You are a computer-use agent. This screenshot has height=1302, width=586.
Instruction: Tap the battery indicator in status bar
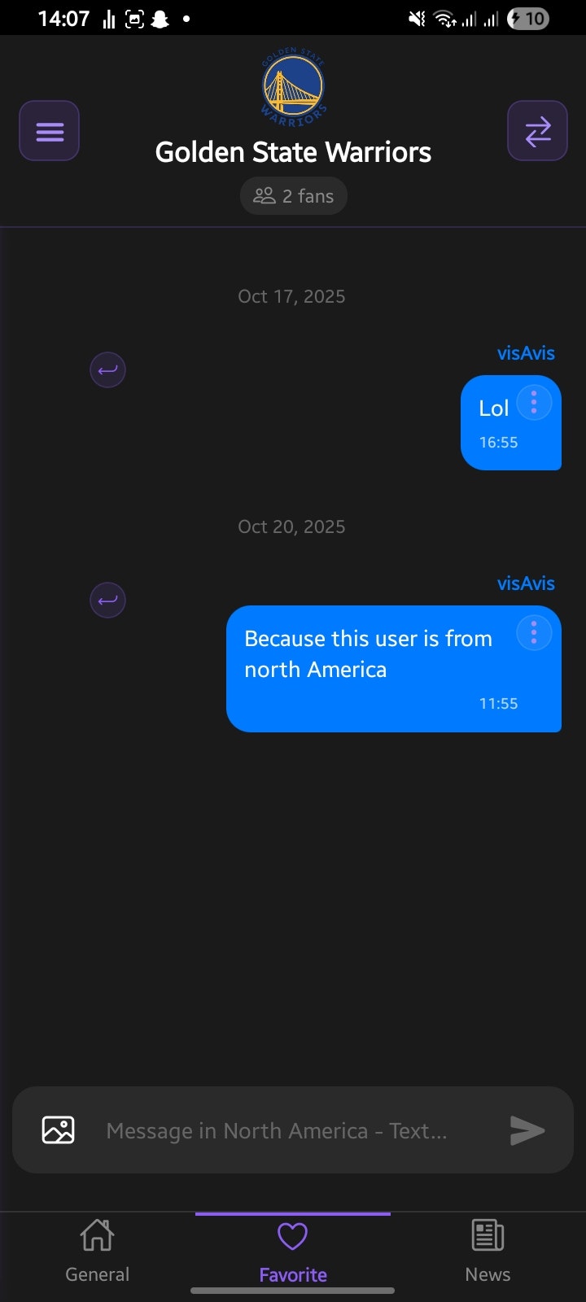528,18
